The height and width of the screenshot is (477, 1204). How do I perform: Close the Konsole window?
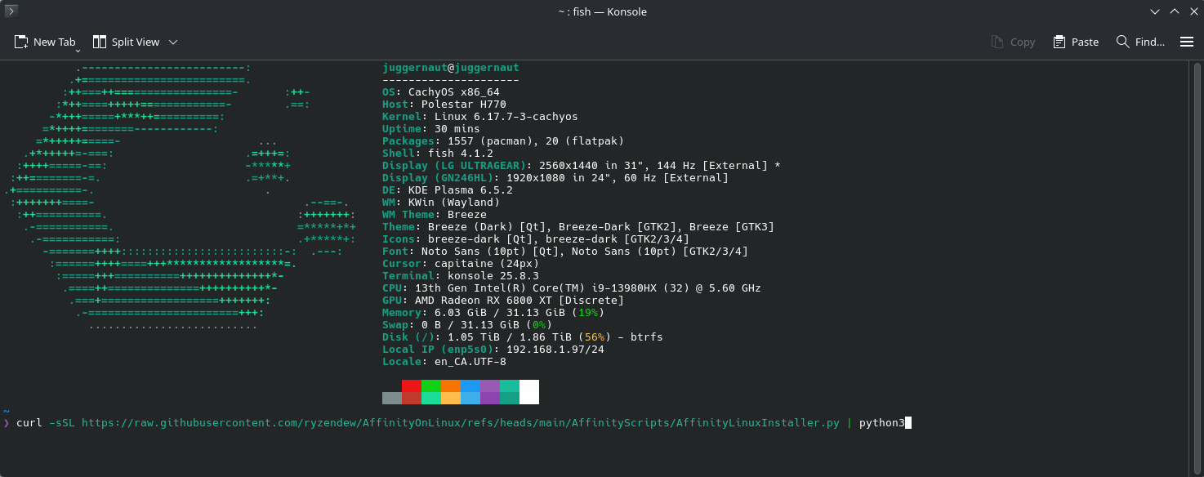[x=1193, y=11]
